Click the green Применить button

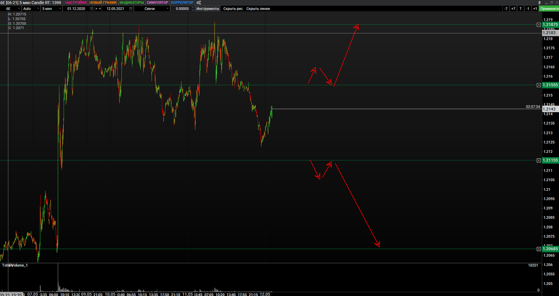pyautogui.click(x=549, y=9)
